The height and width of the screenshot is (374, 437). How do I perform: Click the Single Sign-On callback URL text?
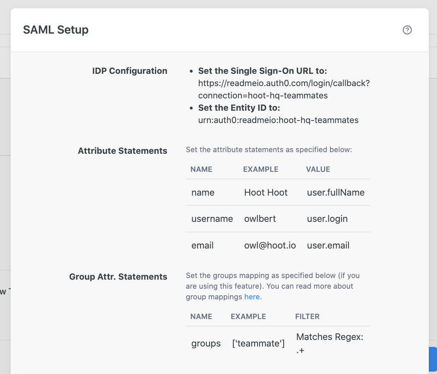coord(284,89)
